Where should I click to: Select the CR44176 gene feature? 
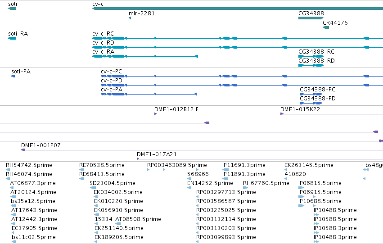pyautogui.click(x=326, y=27)
